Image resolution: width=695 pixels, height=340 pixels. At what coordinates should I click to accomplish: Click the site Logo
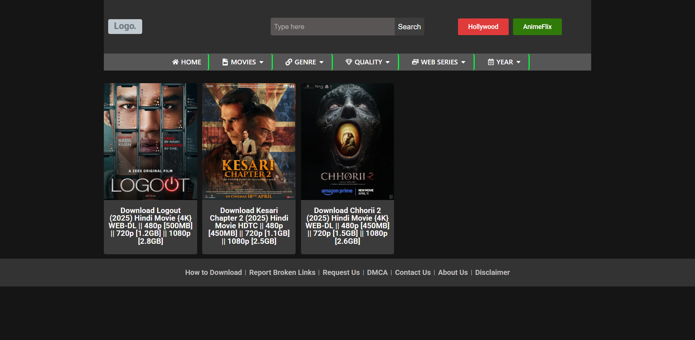coord(125,26)
